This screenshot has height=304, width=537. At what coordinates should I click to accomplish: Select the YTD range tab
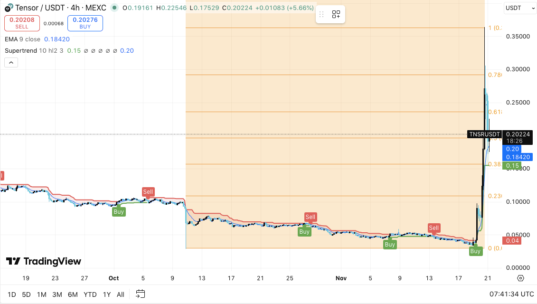(x=90, y=294)
